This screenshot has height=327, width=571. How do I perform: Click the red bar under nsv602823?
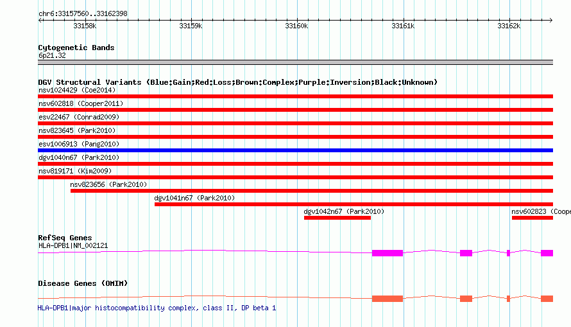pos(533,218)
